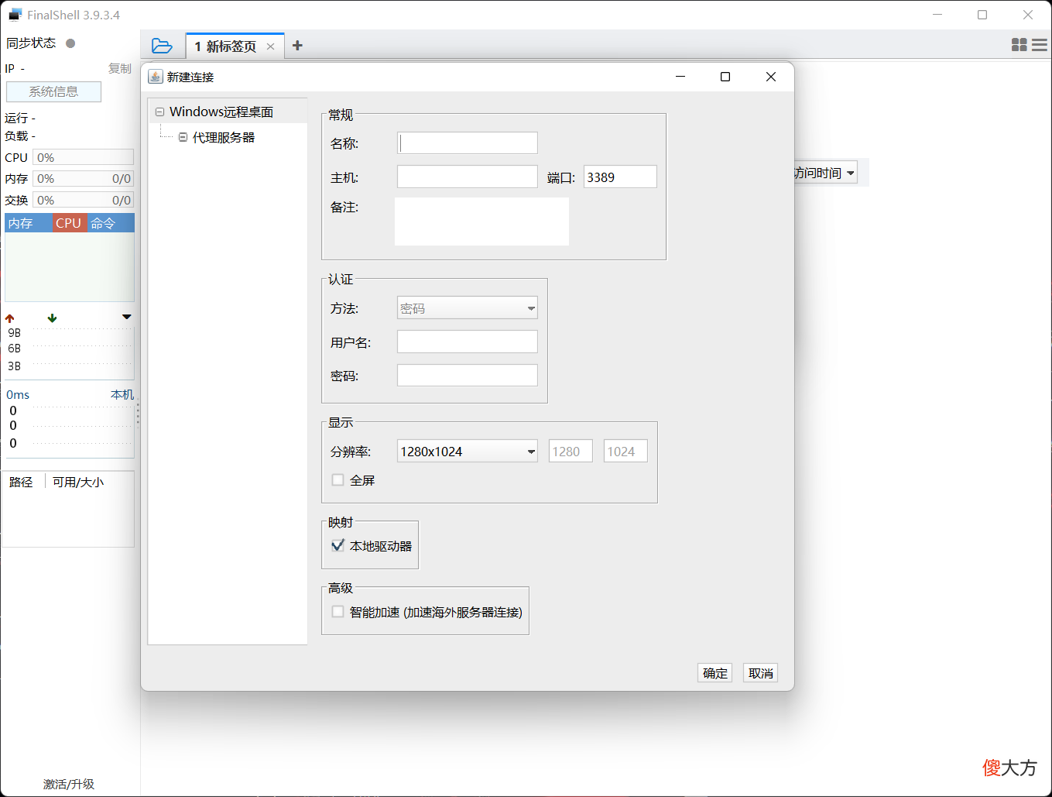The height and width of the screenshot is (797, 1052).
Task: Enable the 全屏 checkbox
Action: (x=338, y=480)
